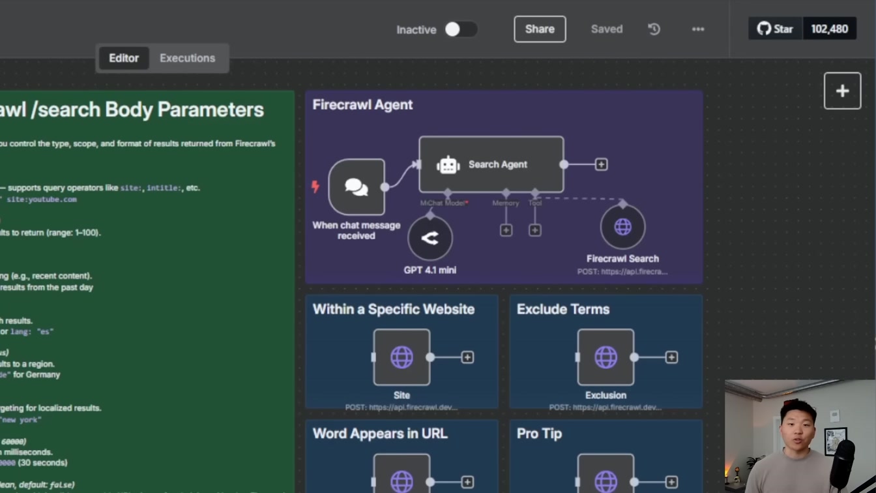
Task: Click the chat trigger output connector dot
Action: pyautogui.click(x=385, y=187)
